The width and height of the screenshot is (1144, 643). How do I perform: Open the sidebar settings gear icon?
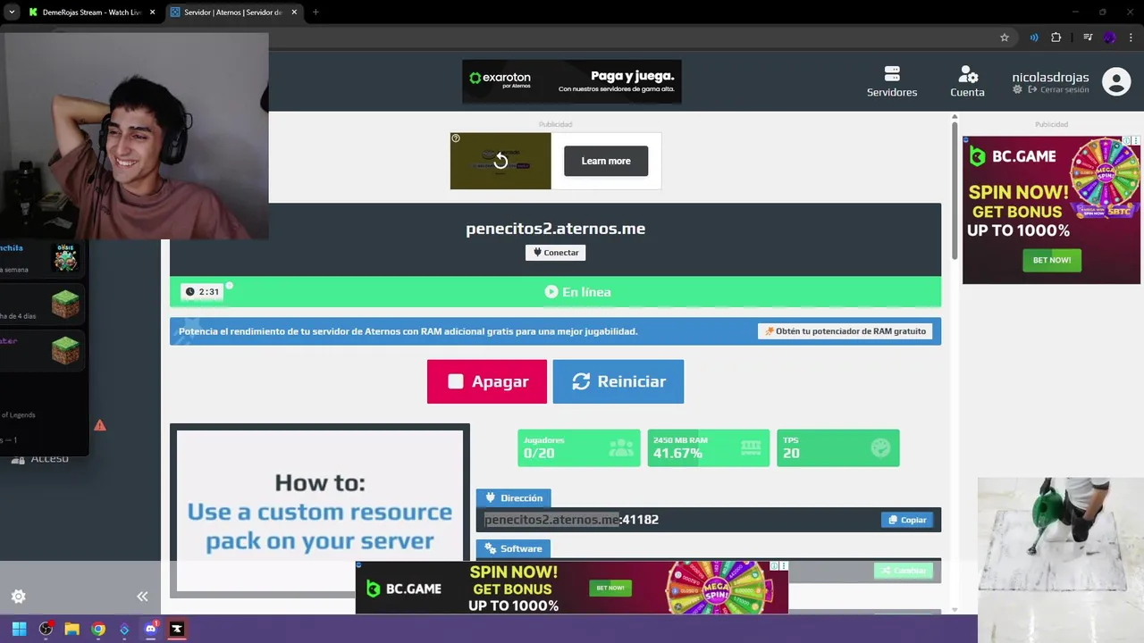point(18,597)
